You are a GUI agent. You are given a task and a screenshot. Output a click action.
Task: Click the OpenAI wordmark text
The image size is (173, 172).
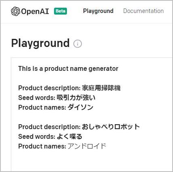(35, 11)
